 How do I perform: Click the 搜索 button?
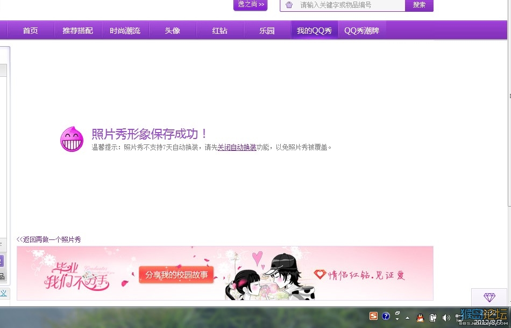[419, 5]
